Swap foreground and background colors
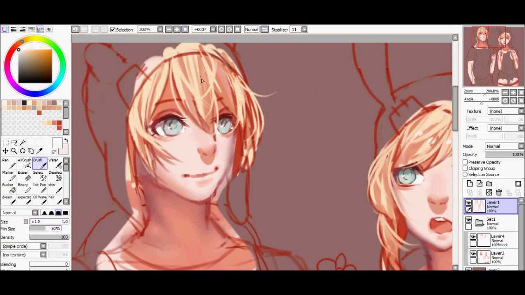525x295 pixels. 66,141
